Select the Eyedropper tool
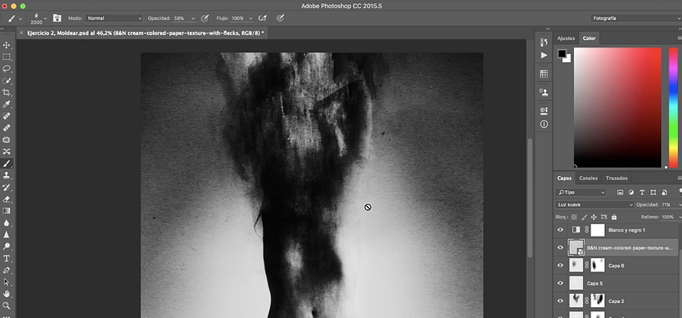Viewport: 682px width, 318px height. (7, 105)
